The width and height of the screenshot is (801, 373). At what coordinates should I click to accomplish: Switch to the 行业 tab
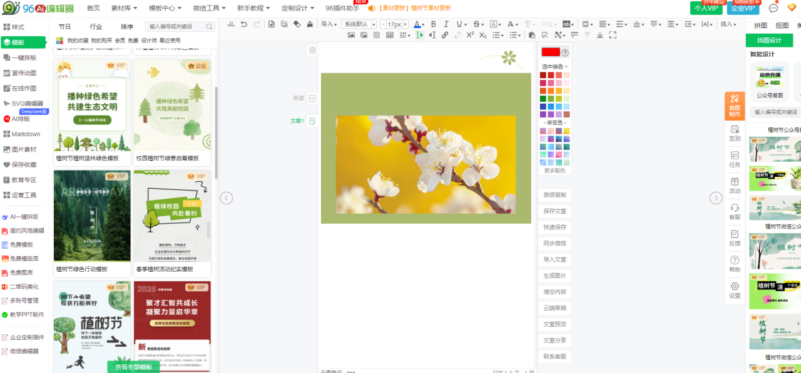point(96,27)
